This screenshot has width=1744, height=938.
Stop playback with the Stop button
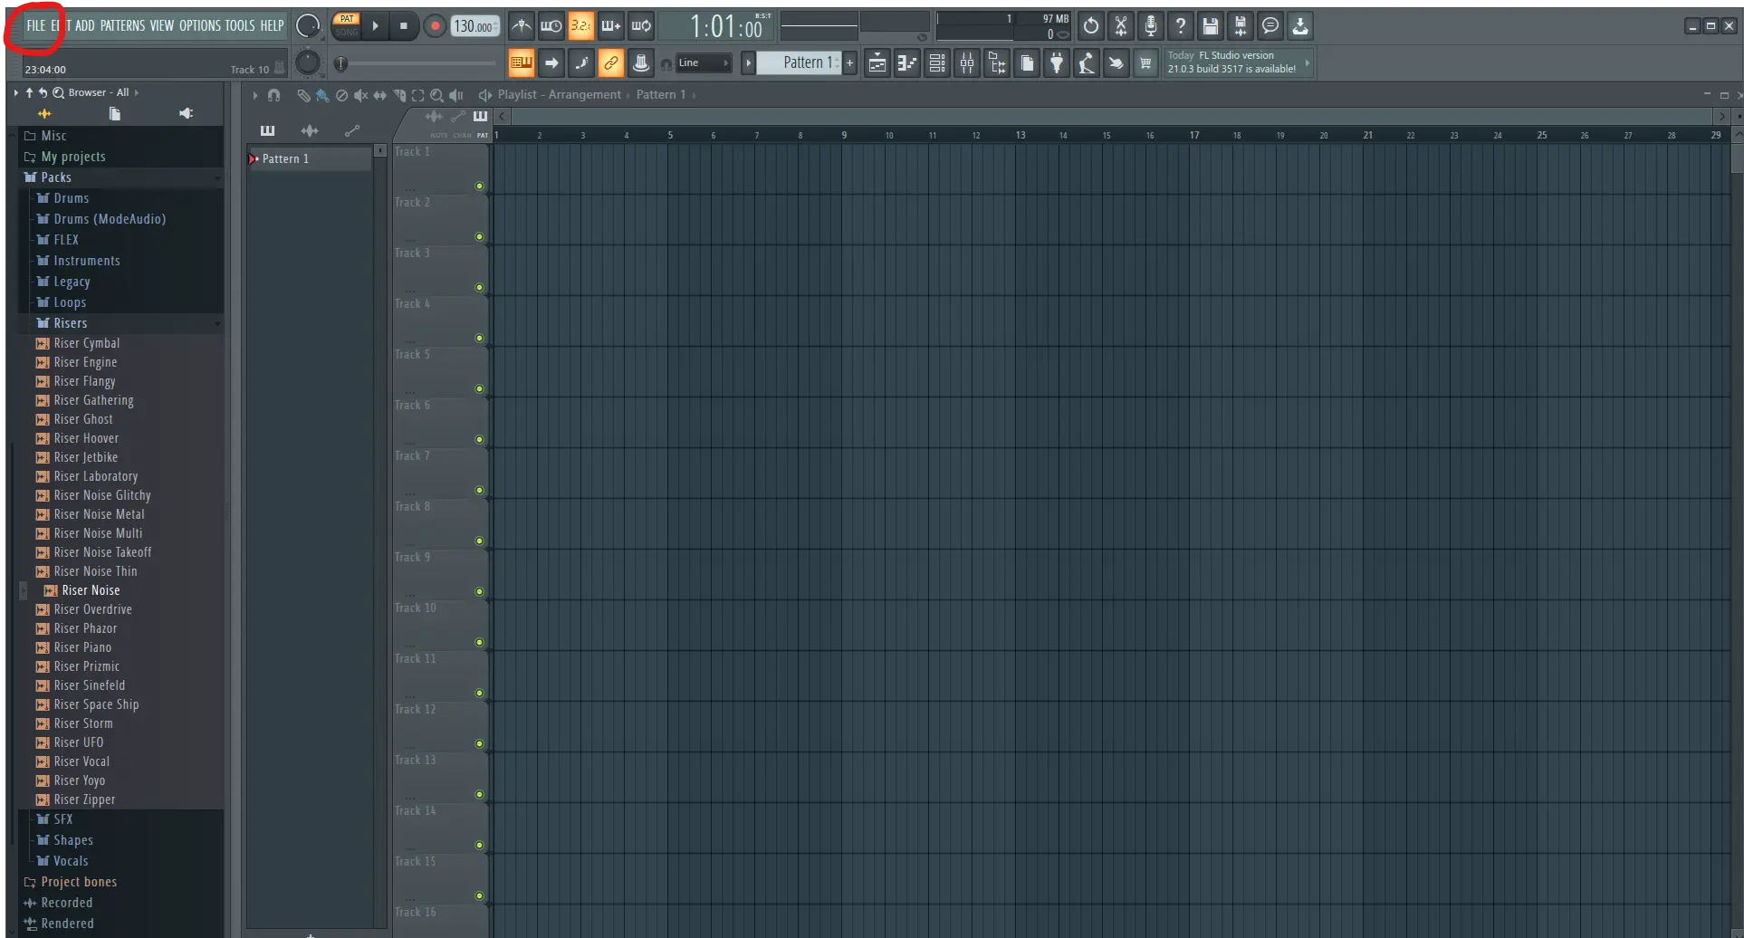coord(404,26)
